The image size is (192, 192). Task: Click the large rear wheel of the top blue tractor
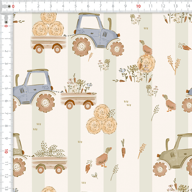tap(81, 47)
